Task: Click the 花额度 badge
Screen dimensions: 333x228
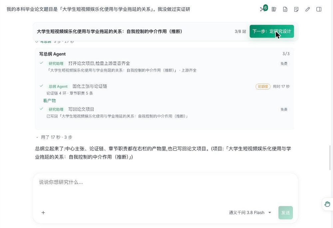Action: [x=263, y=87]
